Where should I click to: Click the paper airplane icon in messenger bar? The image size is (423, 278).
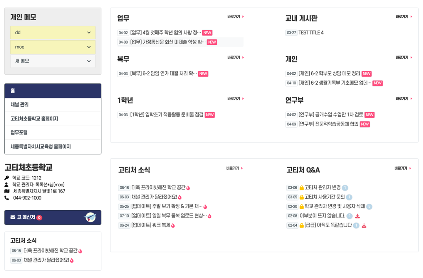pyautogui.click(x=90, y=217)
